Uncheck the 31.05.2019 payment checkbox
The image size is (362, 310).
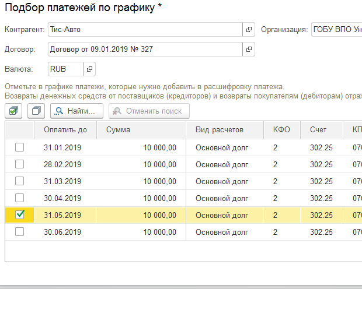[x=19, y=215]
